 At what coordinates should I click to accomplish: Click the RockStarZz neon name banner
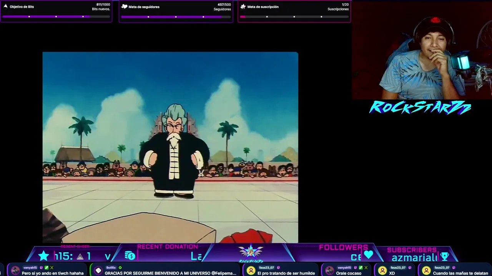tap(420, 108)
